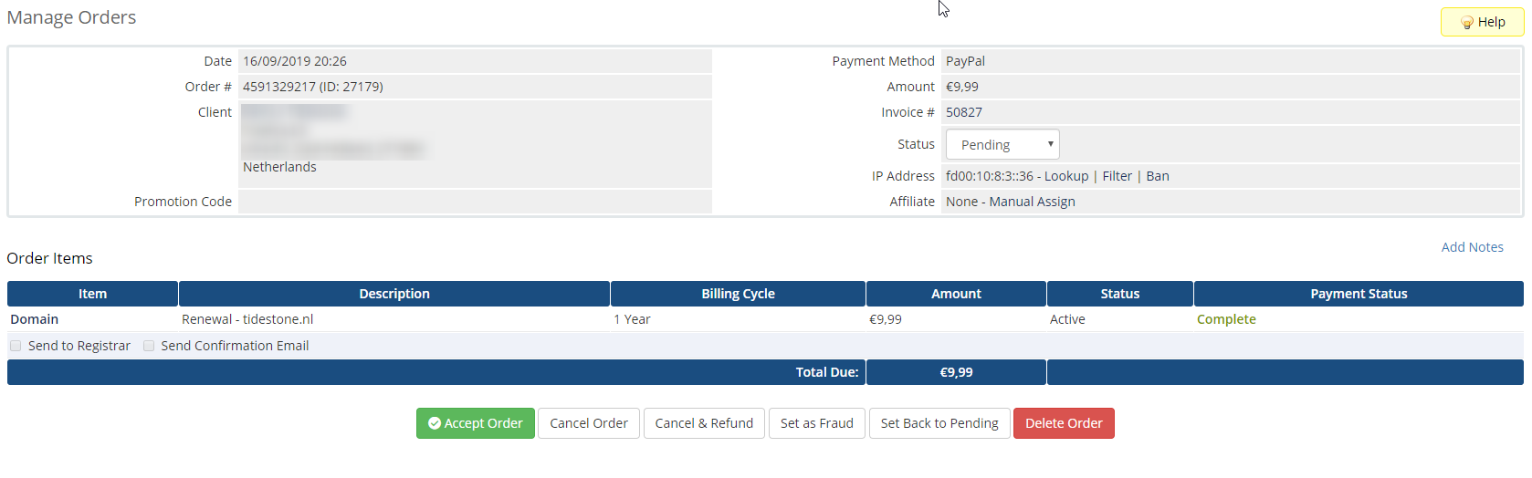Click the Complete payment status text
Screen dimensions: 1532x478
(1226, 319)
